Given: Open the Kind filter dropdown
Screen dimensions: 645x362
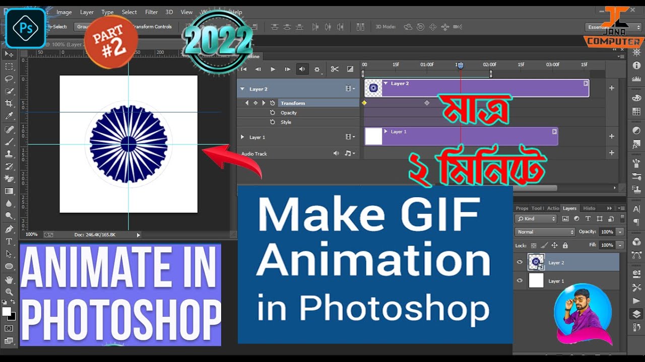Looking at the screenshot, I should click(x=536, y=219).
